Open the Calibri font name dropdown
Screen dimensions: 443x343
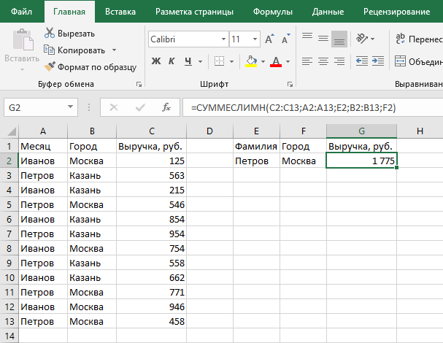223,39
